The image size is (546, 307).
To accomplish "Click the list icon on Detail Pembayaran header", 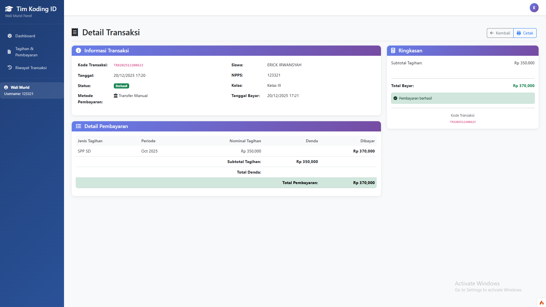I will point(78,126).
